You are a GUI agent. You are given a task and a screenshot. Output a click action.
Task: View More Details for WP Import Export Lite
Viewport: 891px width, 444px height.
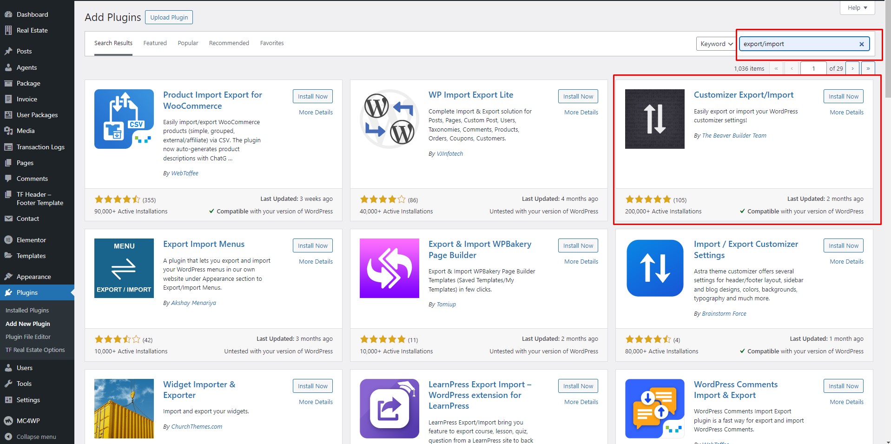tap(581, 112)
